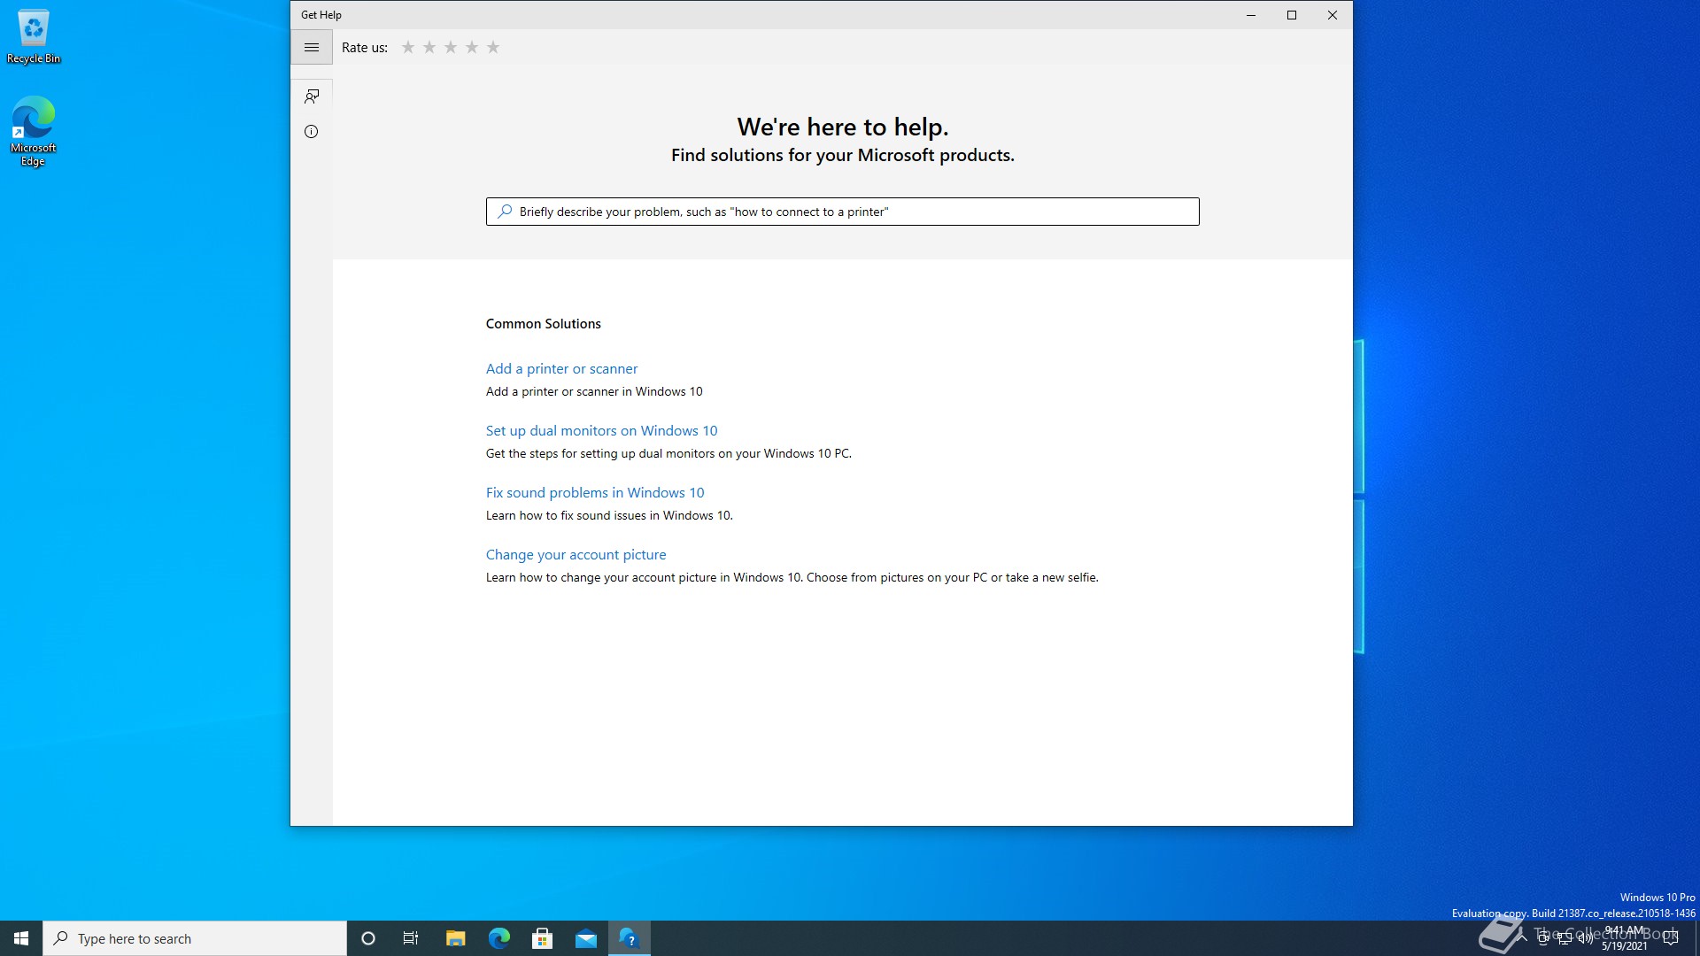Give a five-star rating

coord(493,48)
